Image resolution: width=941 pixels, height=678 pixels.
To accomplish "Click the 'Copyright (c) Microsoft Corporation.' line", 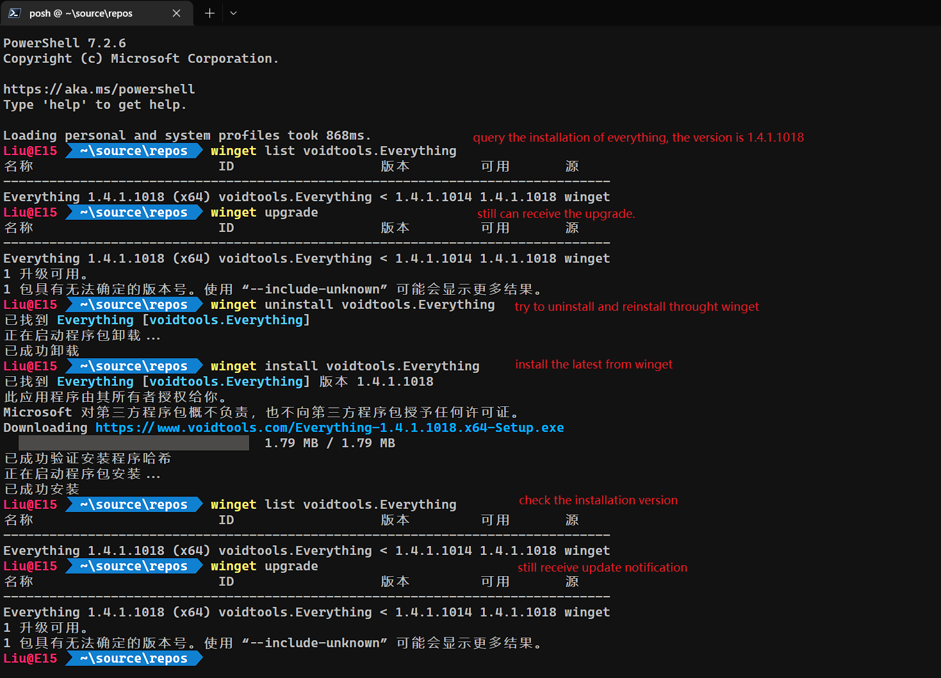I will pyautogui.click(x=141, y=58).
